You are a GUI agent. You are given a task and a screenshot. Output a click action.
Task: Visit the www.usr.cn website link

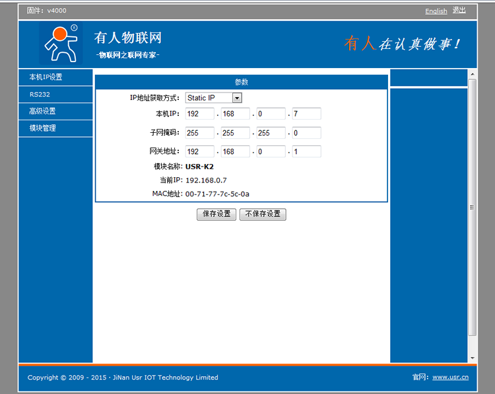(x=450, y=377)
